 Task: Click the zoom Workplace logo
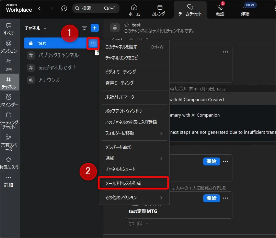coord(19,8)
